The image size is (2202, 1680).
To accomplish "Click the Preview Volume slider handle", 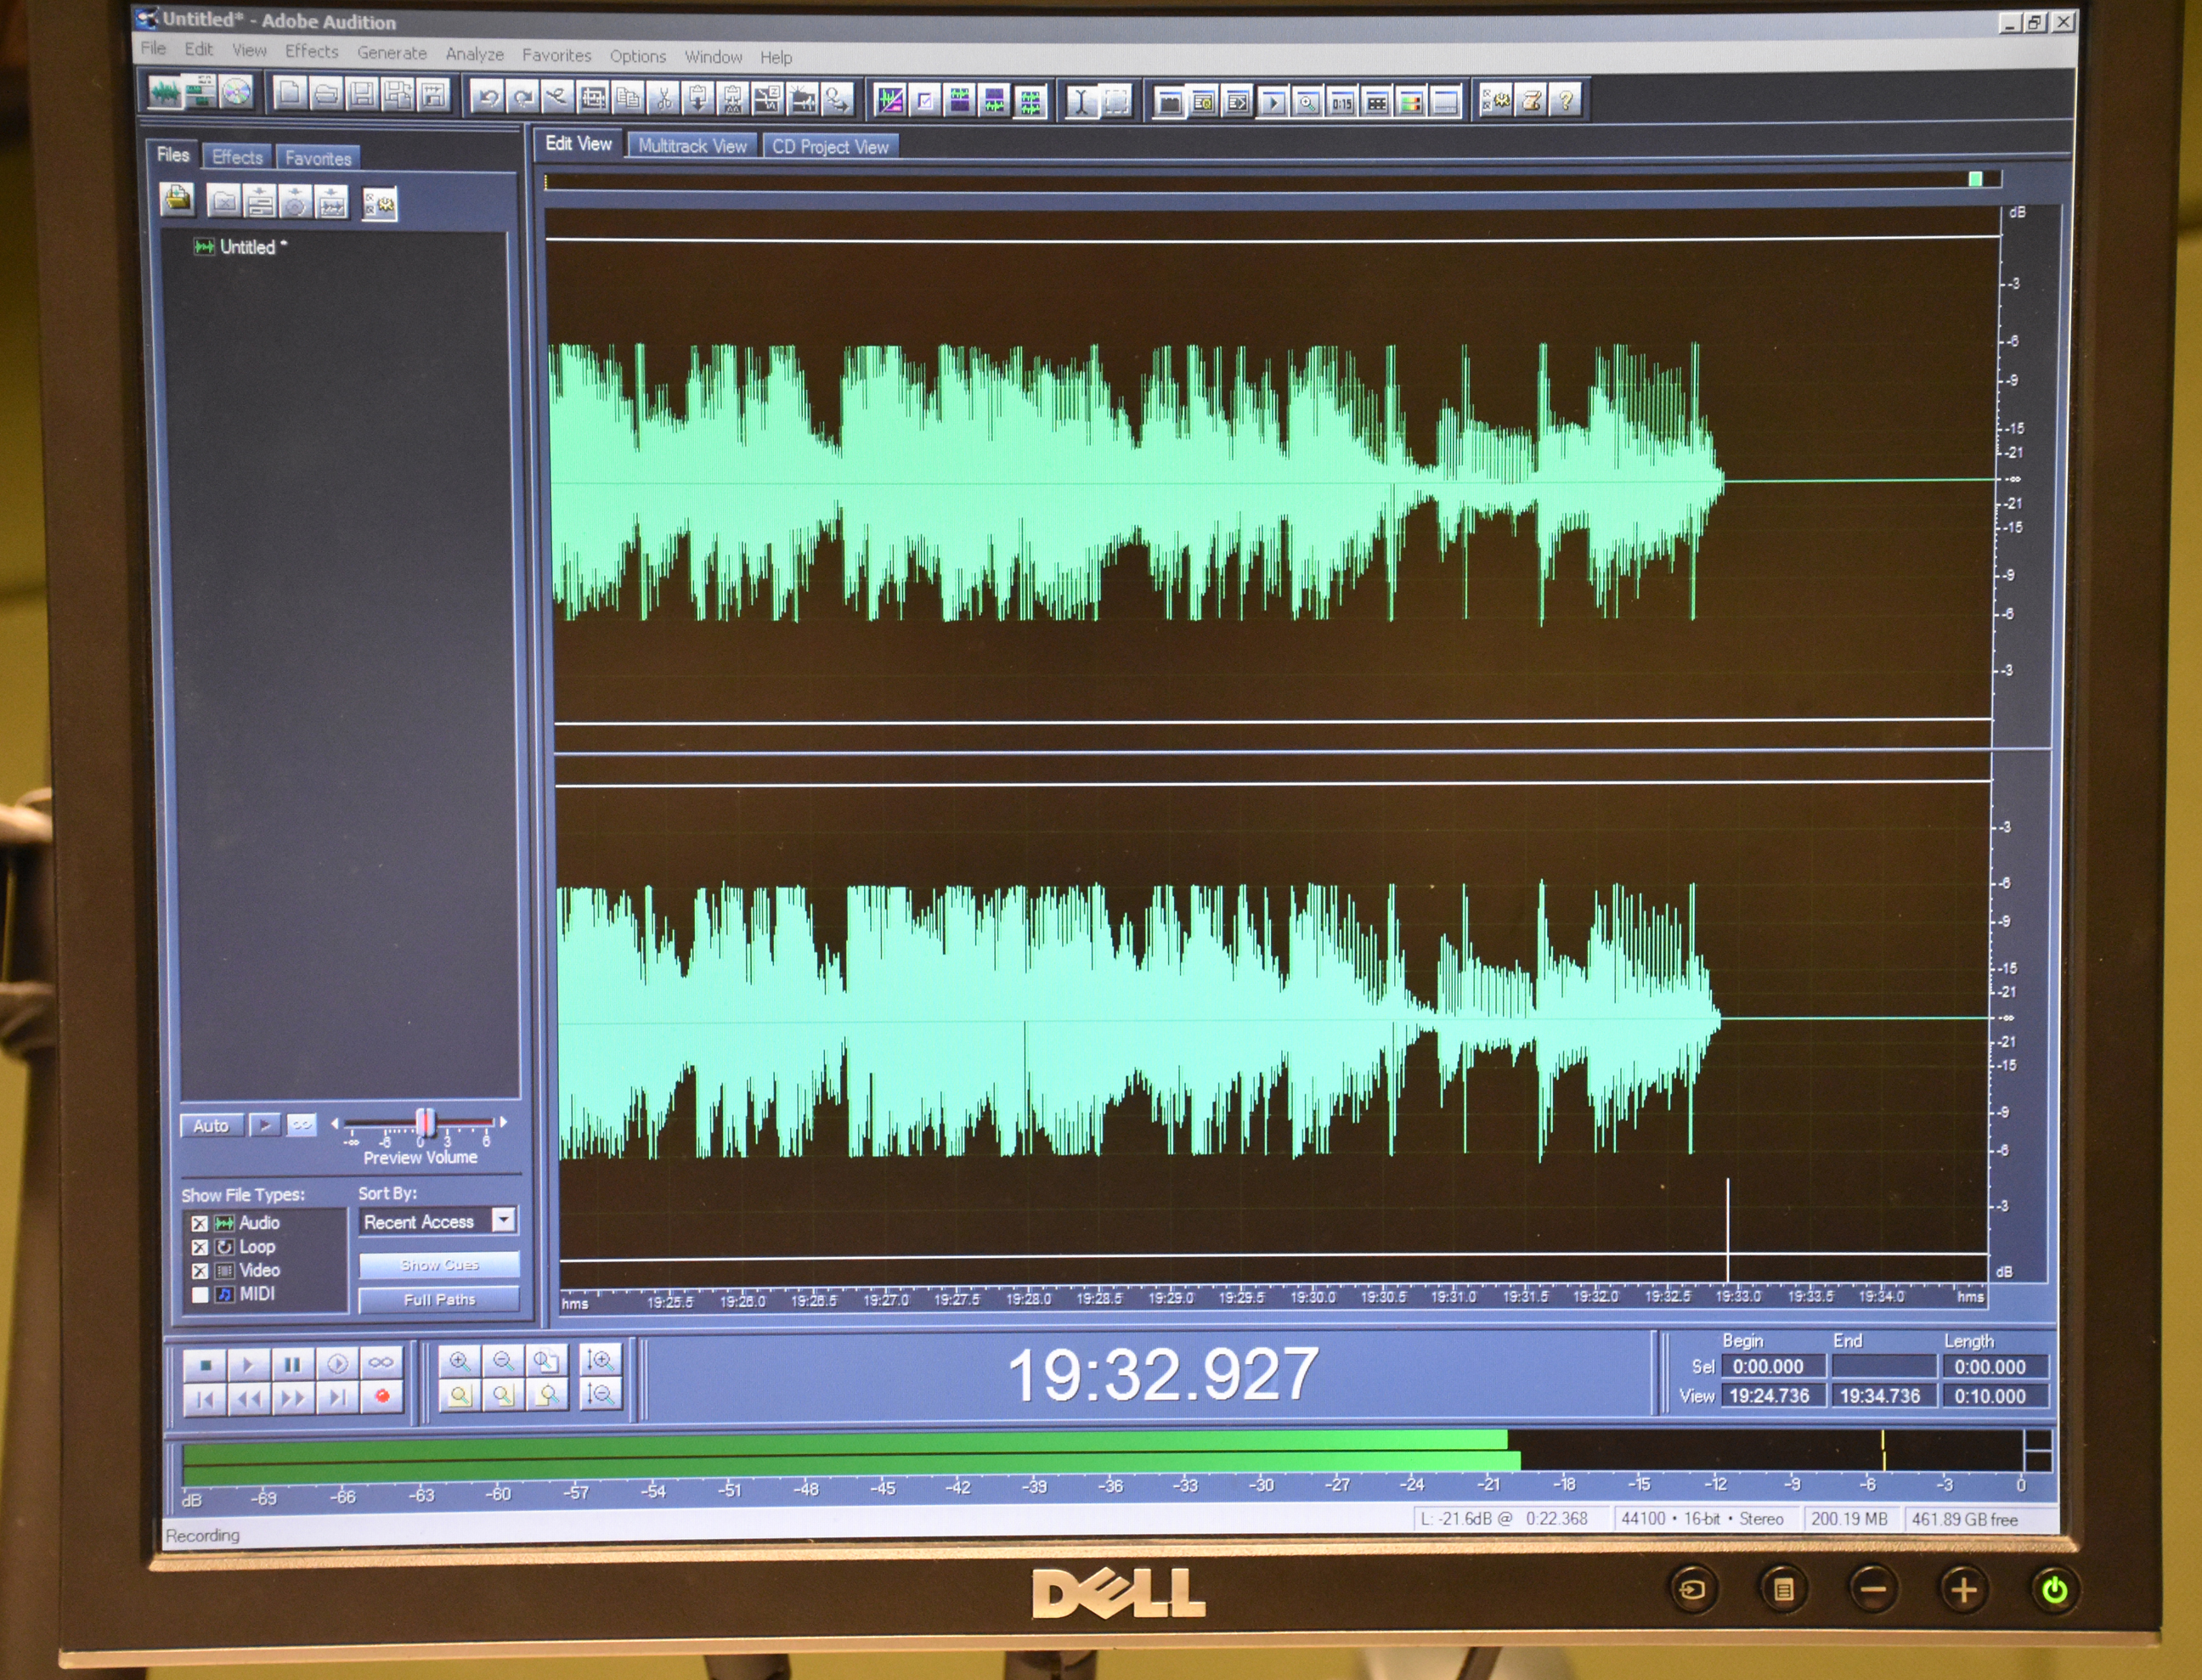I will point(425,1122).
